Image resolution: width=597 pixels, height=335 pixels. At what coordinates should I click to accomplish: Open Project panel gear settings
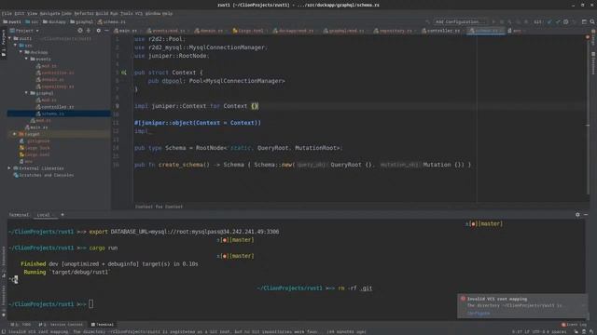(x=99, y=31)
